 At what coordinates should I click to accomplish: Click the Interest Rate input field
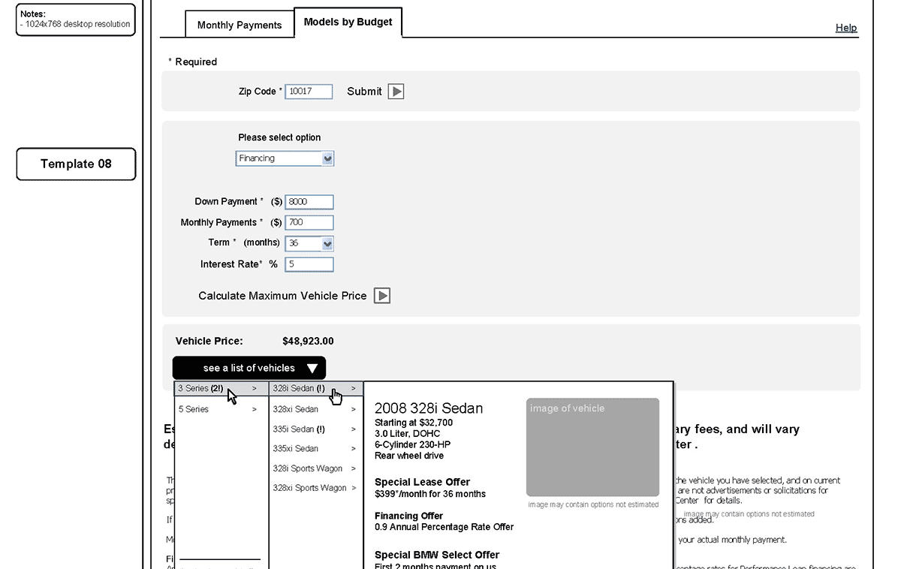point(309,264)
